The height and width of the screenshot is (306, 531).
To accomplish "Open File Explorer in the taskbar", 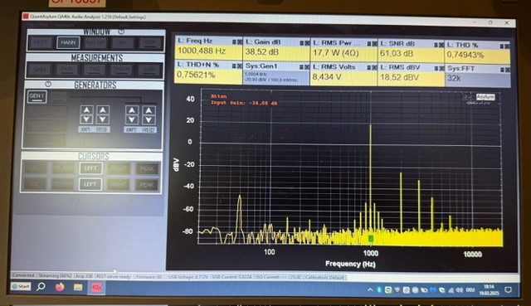I will [78, 287].
